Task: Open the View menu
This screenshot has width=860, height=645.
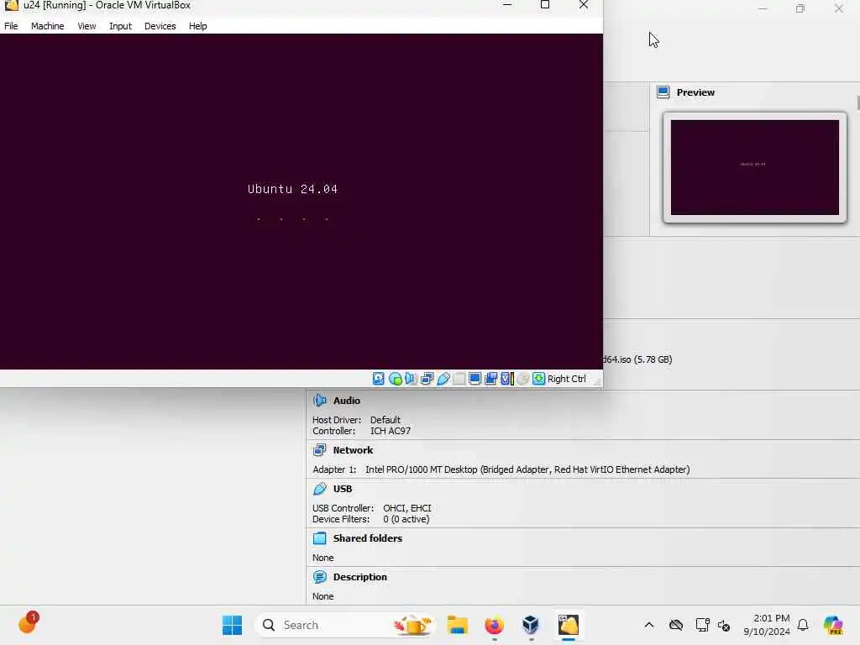Action: coord(87,26)
